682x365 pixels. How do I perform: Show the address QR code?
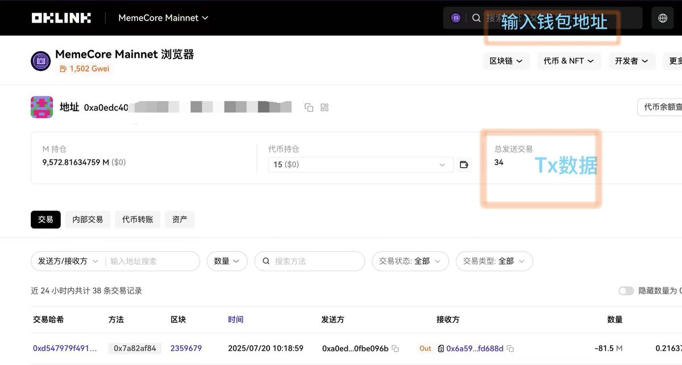point(325,107)
